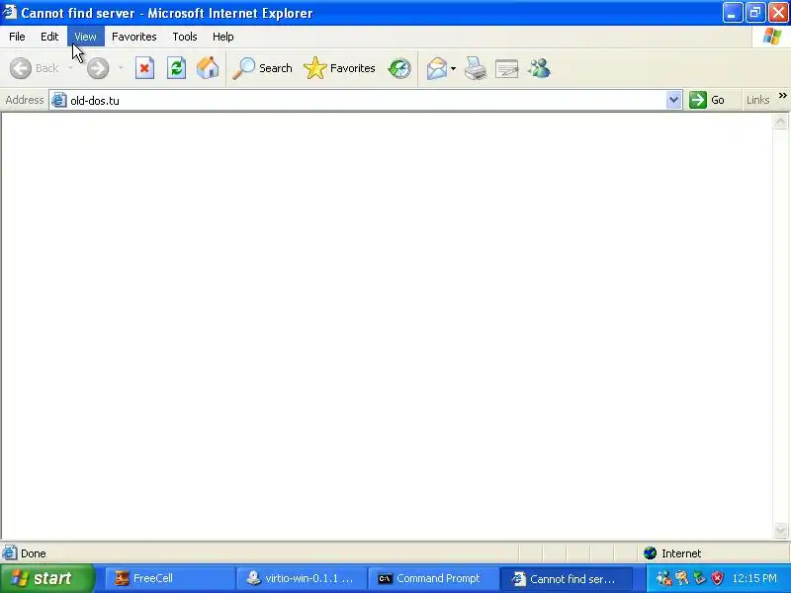Open the Help menu
The width and height of the screenshot is (791, 593).
(223, 37)
